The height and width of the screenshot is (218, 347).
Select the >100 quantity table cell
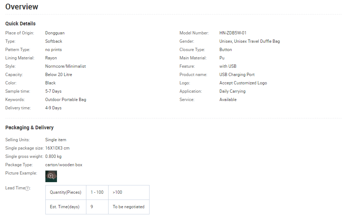coord(118,192)
